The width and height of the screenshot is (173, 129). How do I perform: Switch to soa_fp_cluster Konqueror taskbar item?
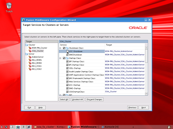pos(50,127)
